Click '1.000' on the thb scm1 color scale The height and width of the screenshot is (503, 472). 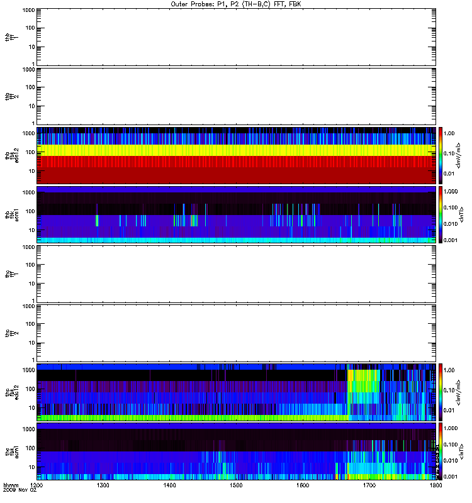(451, 192)
